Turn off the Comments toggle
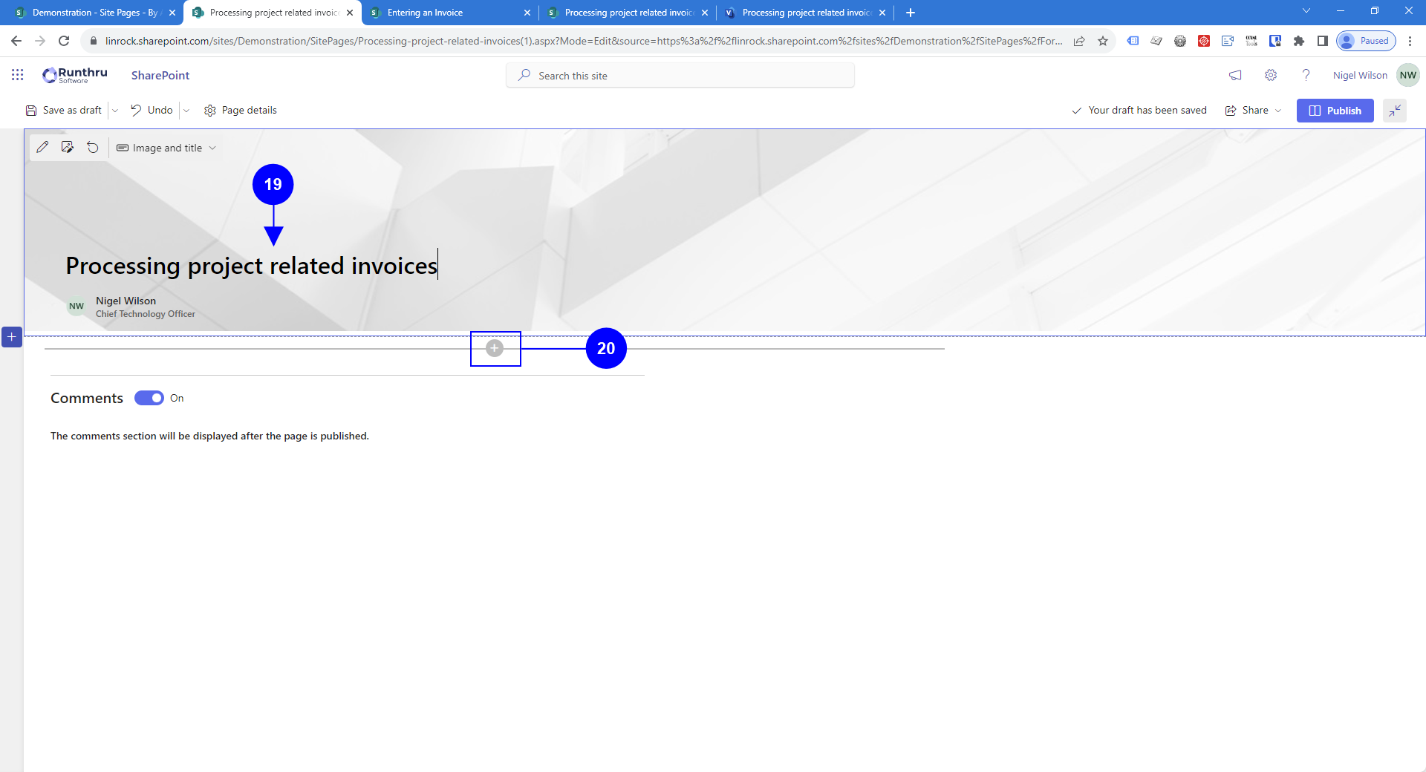 (x=149, y=398)
